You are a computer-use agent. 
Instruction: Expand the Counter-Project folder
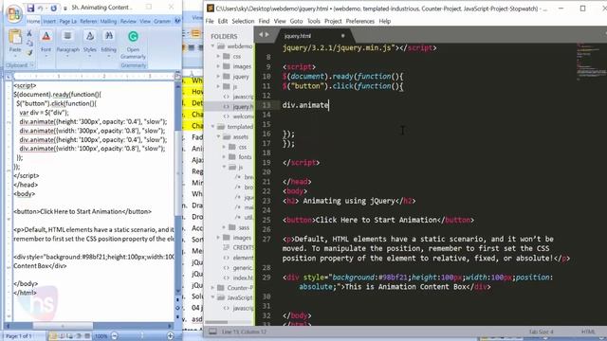212,288
